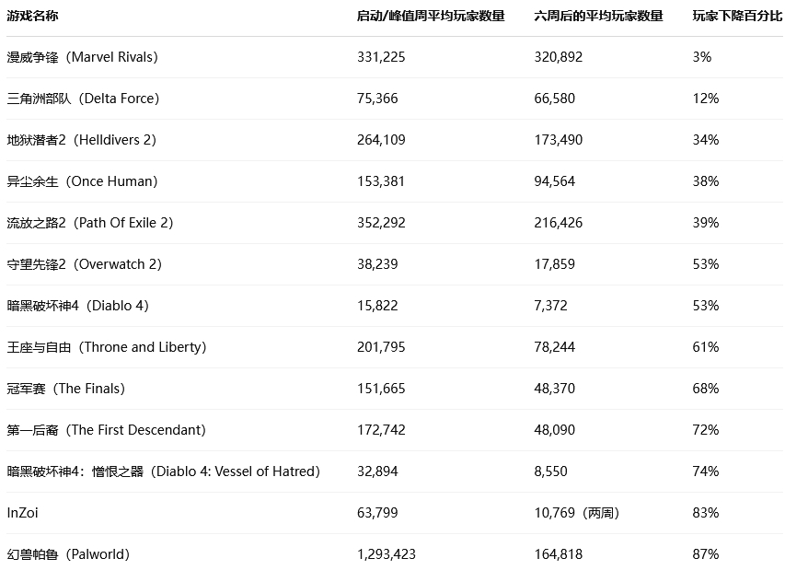Click the Path Of Exile 2 name cell
Viewport: 785px width, 582px height.
coord(90,223)
